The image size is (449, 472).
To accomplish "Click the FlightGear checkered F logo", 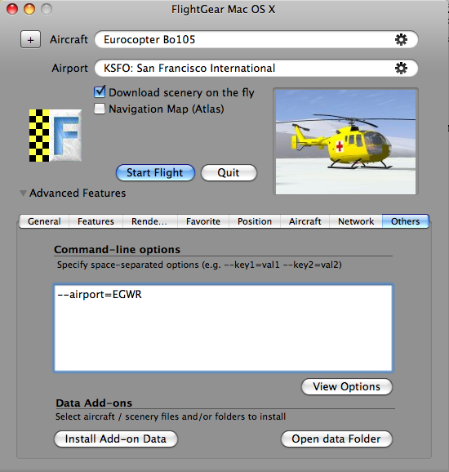I will pyautogui.click(x=56, y=136).
